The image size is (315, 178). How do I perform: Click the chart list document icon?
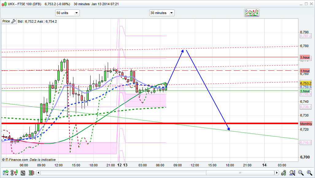coord(23,173)
